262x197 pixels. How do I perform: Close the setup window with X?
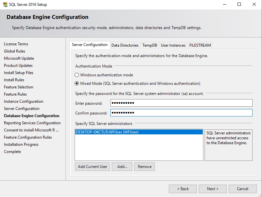[x=254, y=5]
